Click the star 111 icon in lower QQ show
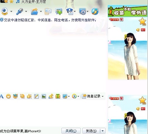The width and height of the screenshot is (148, 134). click(142, 100)
